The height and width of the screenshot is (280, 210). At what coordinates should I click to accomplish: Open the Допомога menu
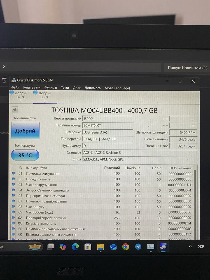tap(92, 88)
